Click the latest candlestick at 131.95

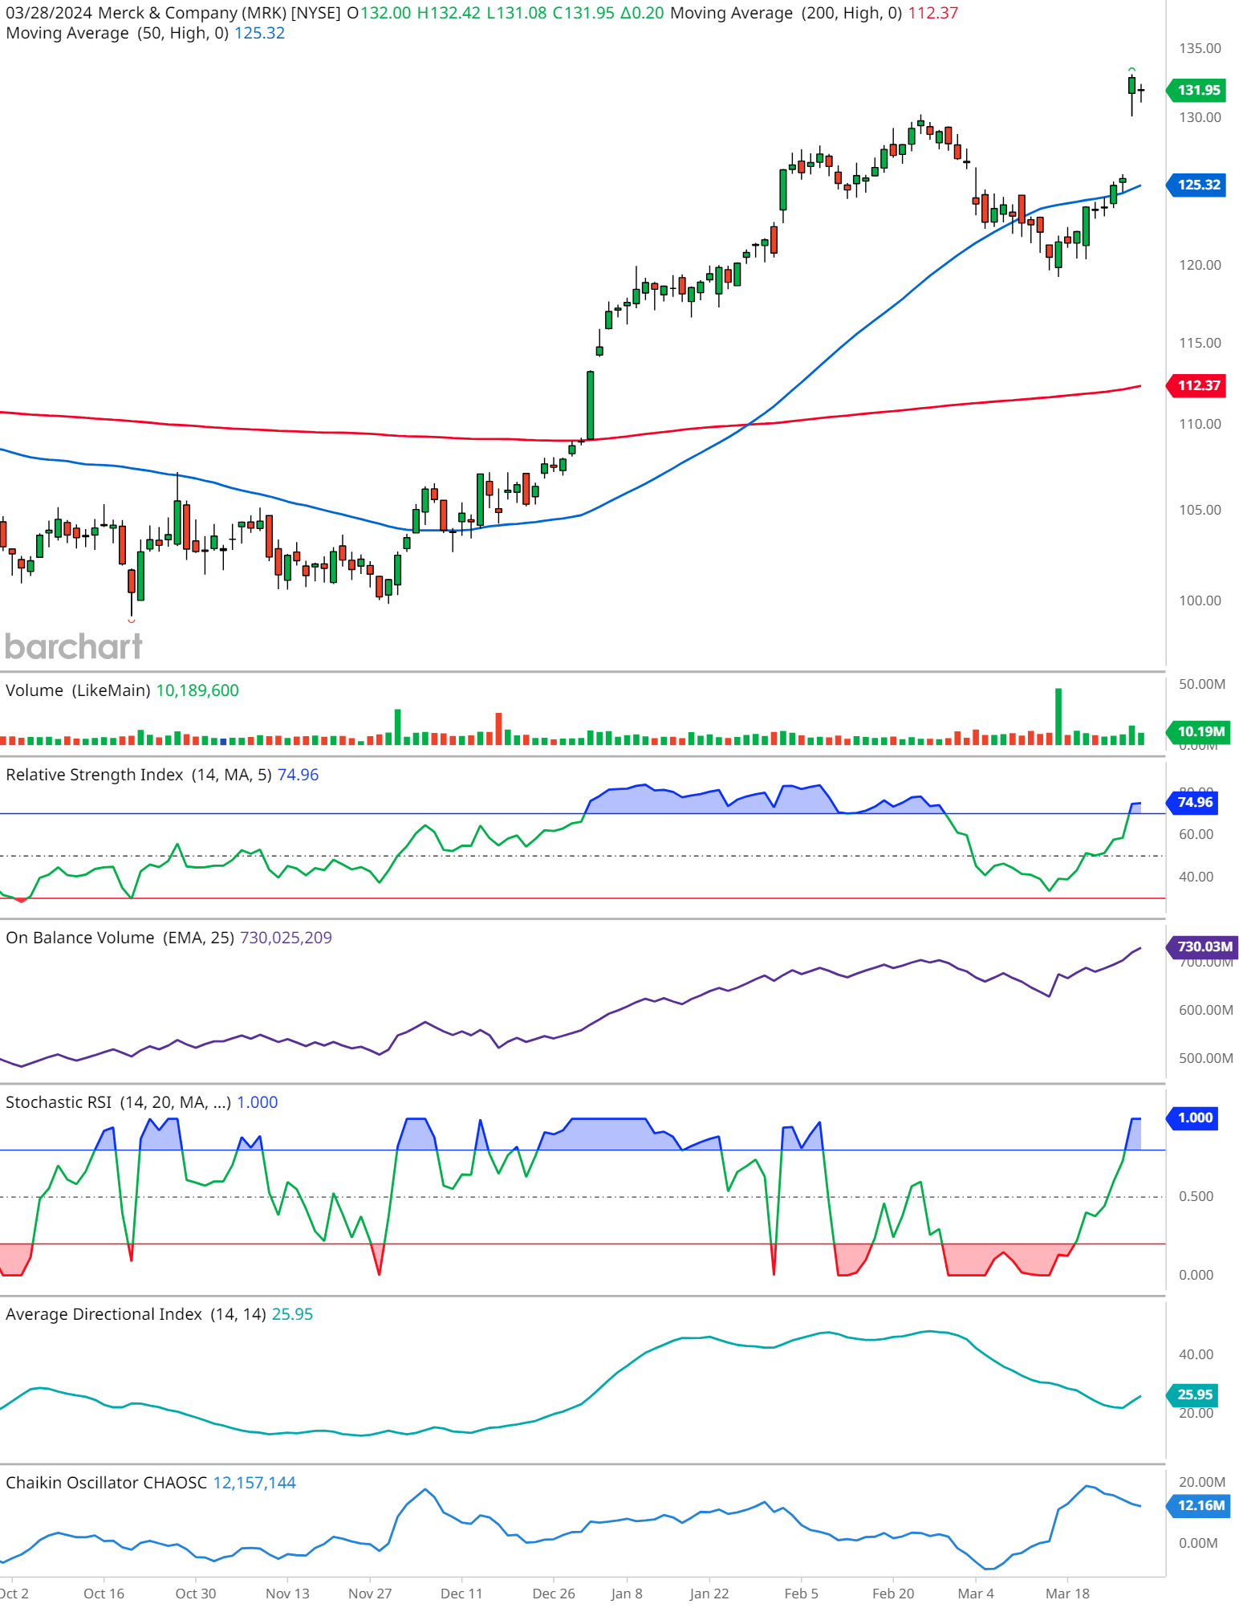click(x=1141, y=90)
